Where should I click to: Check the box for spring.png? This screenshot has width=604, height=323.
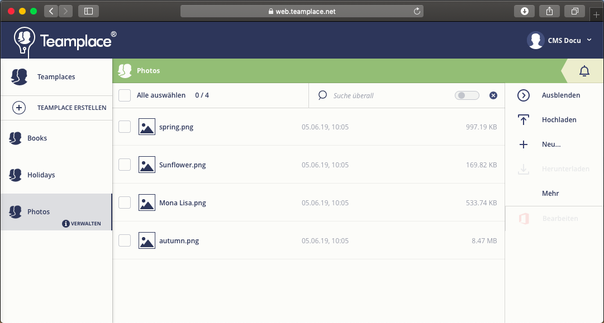(125, 127)
